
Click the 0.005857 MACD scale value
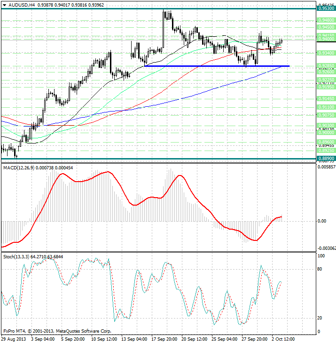pyautogui.click(x=326, y=167)
